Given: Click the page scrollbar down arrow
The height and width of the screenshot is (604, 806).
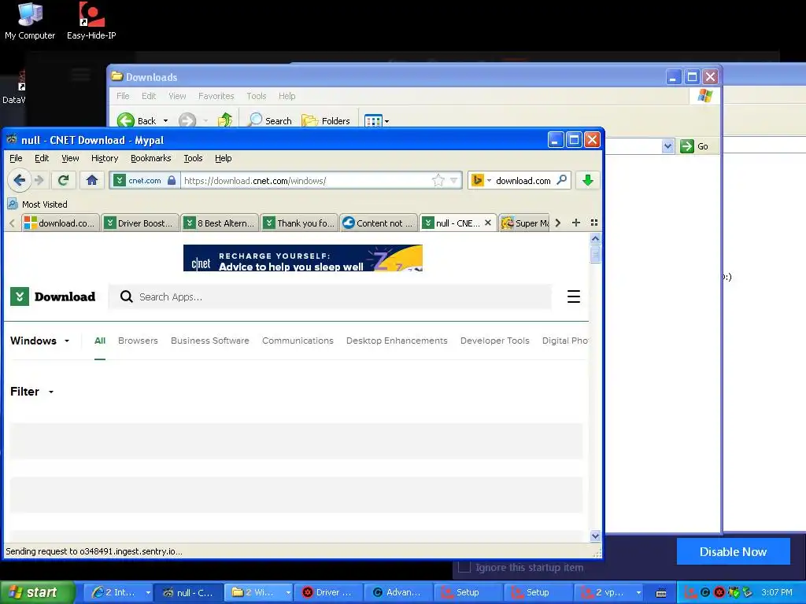Looking at the screenshot, I should (595, 536).
